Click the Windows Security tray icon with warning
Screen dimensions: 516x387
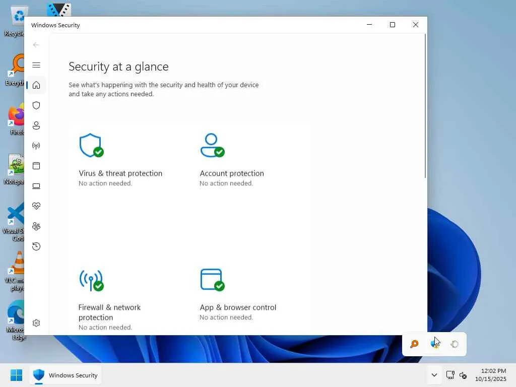[x=435, y=344]
